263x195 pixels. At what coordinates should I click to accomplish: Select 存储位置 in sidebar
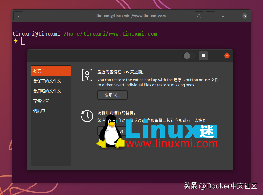click(51, 101)
